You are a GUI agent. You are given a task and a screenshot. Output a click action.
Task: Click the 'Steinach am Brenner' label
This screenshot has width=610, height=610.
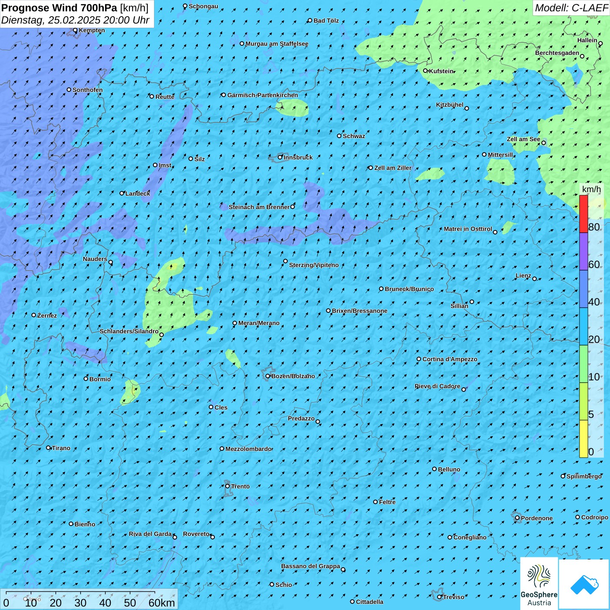point(259,207)
